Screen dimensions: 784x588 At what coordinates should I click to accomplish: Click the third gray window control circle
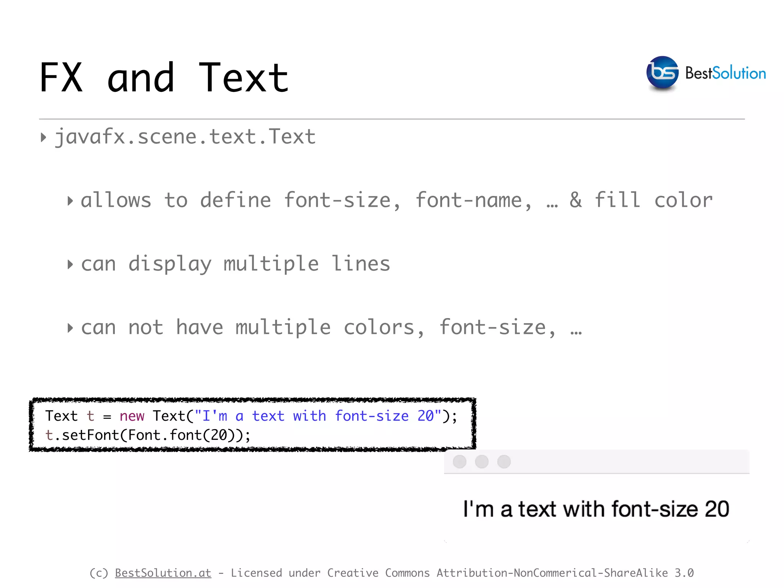[x=504, y=462]
